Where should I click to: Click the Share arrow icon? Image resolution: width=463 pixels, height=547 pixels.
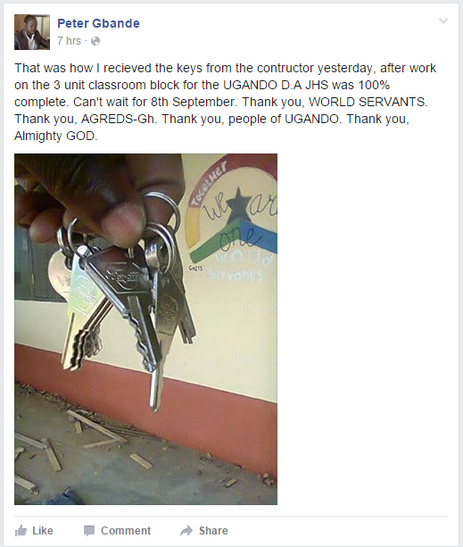pos(186,531)
